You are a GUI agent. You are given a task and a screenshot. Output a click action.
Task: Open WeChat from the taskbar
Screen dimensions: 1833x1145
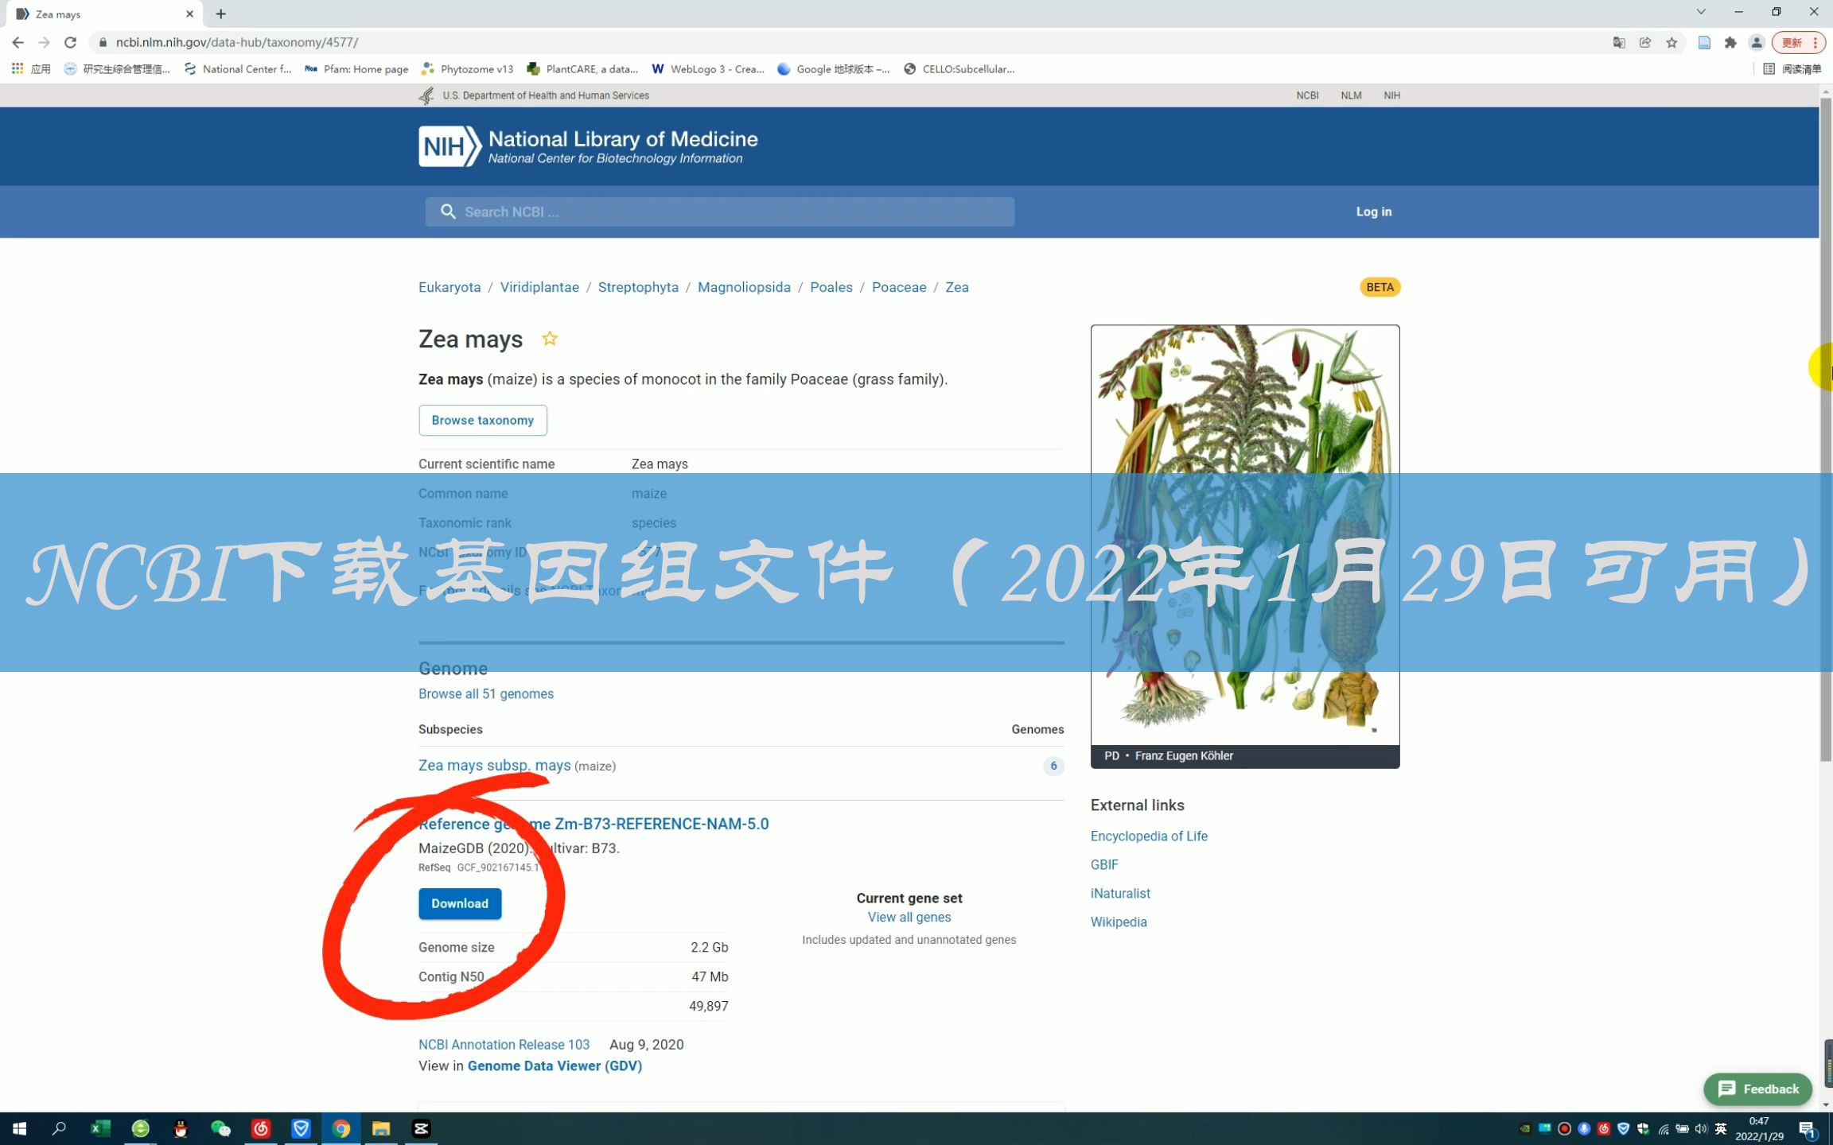(x=220, y=1128)
